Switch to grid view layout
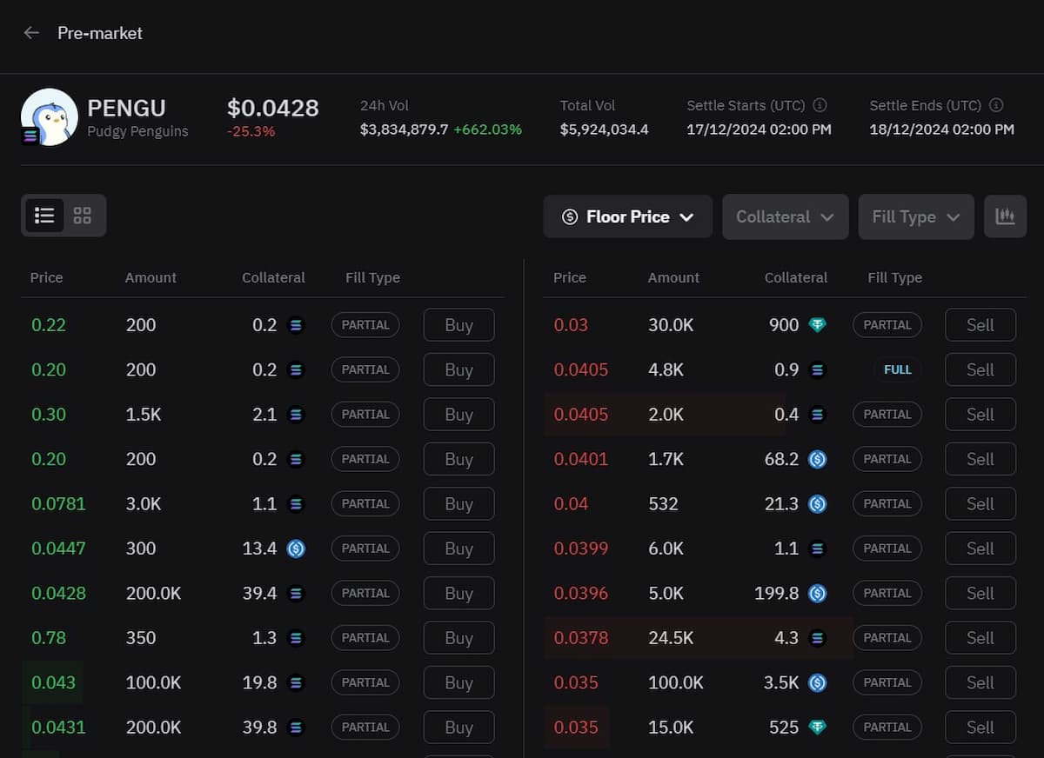The width and height of the screenshot is (1044, 758). click(82, 215)
